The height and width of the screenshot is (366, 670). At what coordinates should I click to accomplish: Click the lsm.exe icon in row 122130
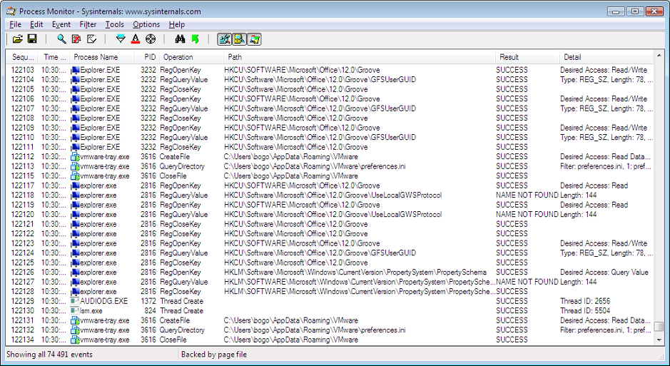(76, 311)
